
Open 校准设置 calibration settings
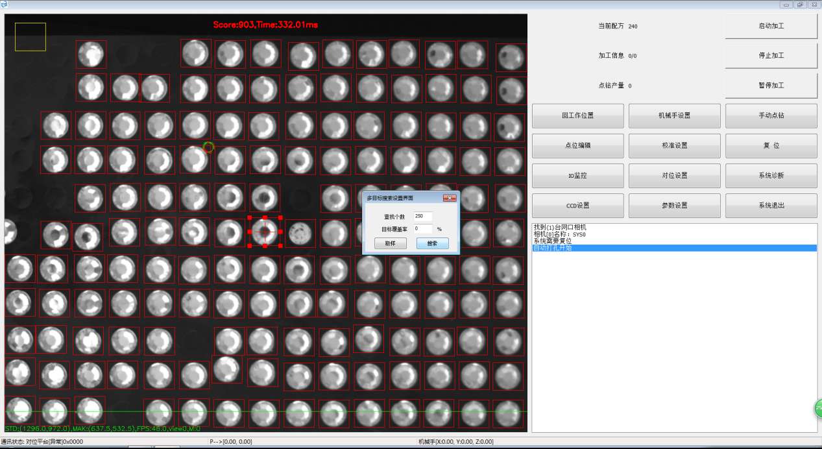pyautogui.click(x=674, y=145)
